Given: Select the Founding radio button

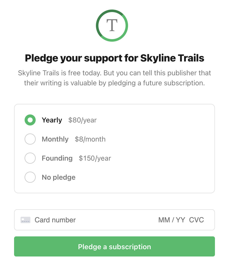Looking at the screenshot, I should pos(30,158).
